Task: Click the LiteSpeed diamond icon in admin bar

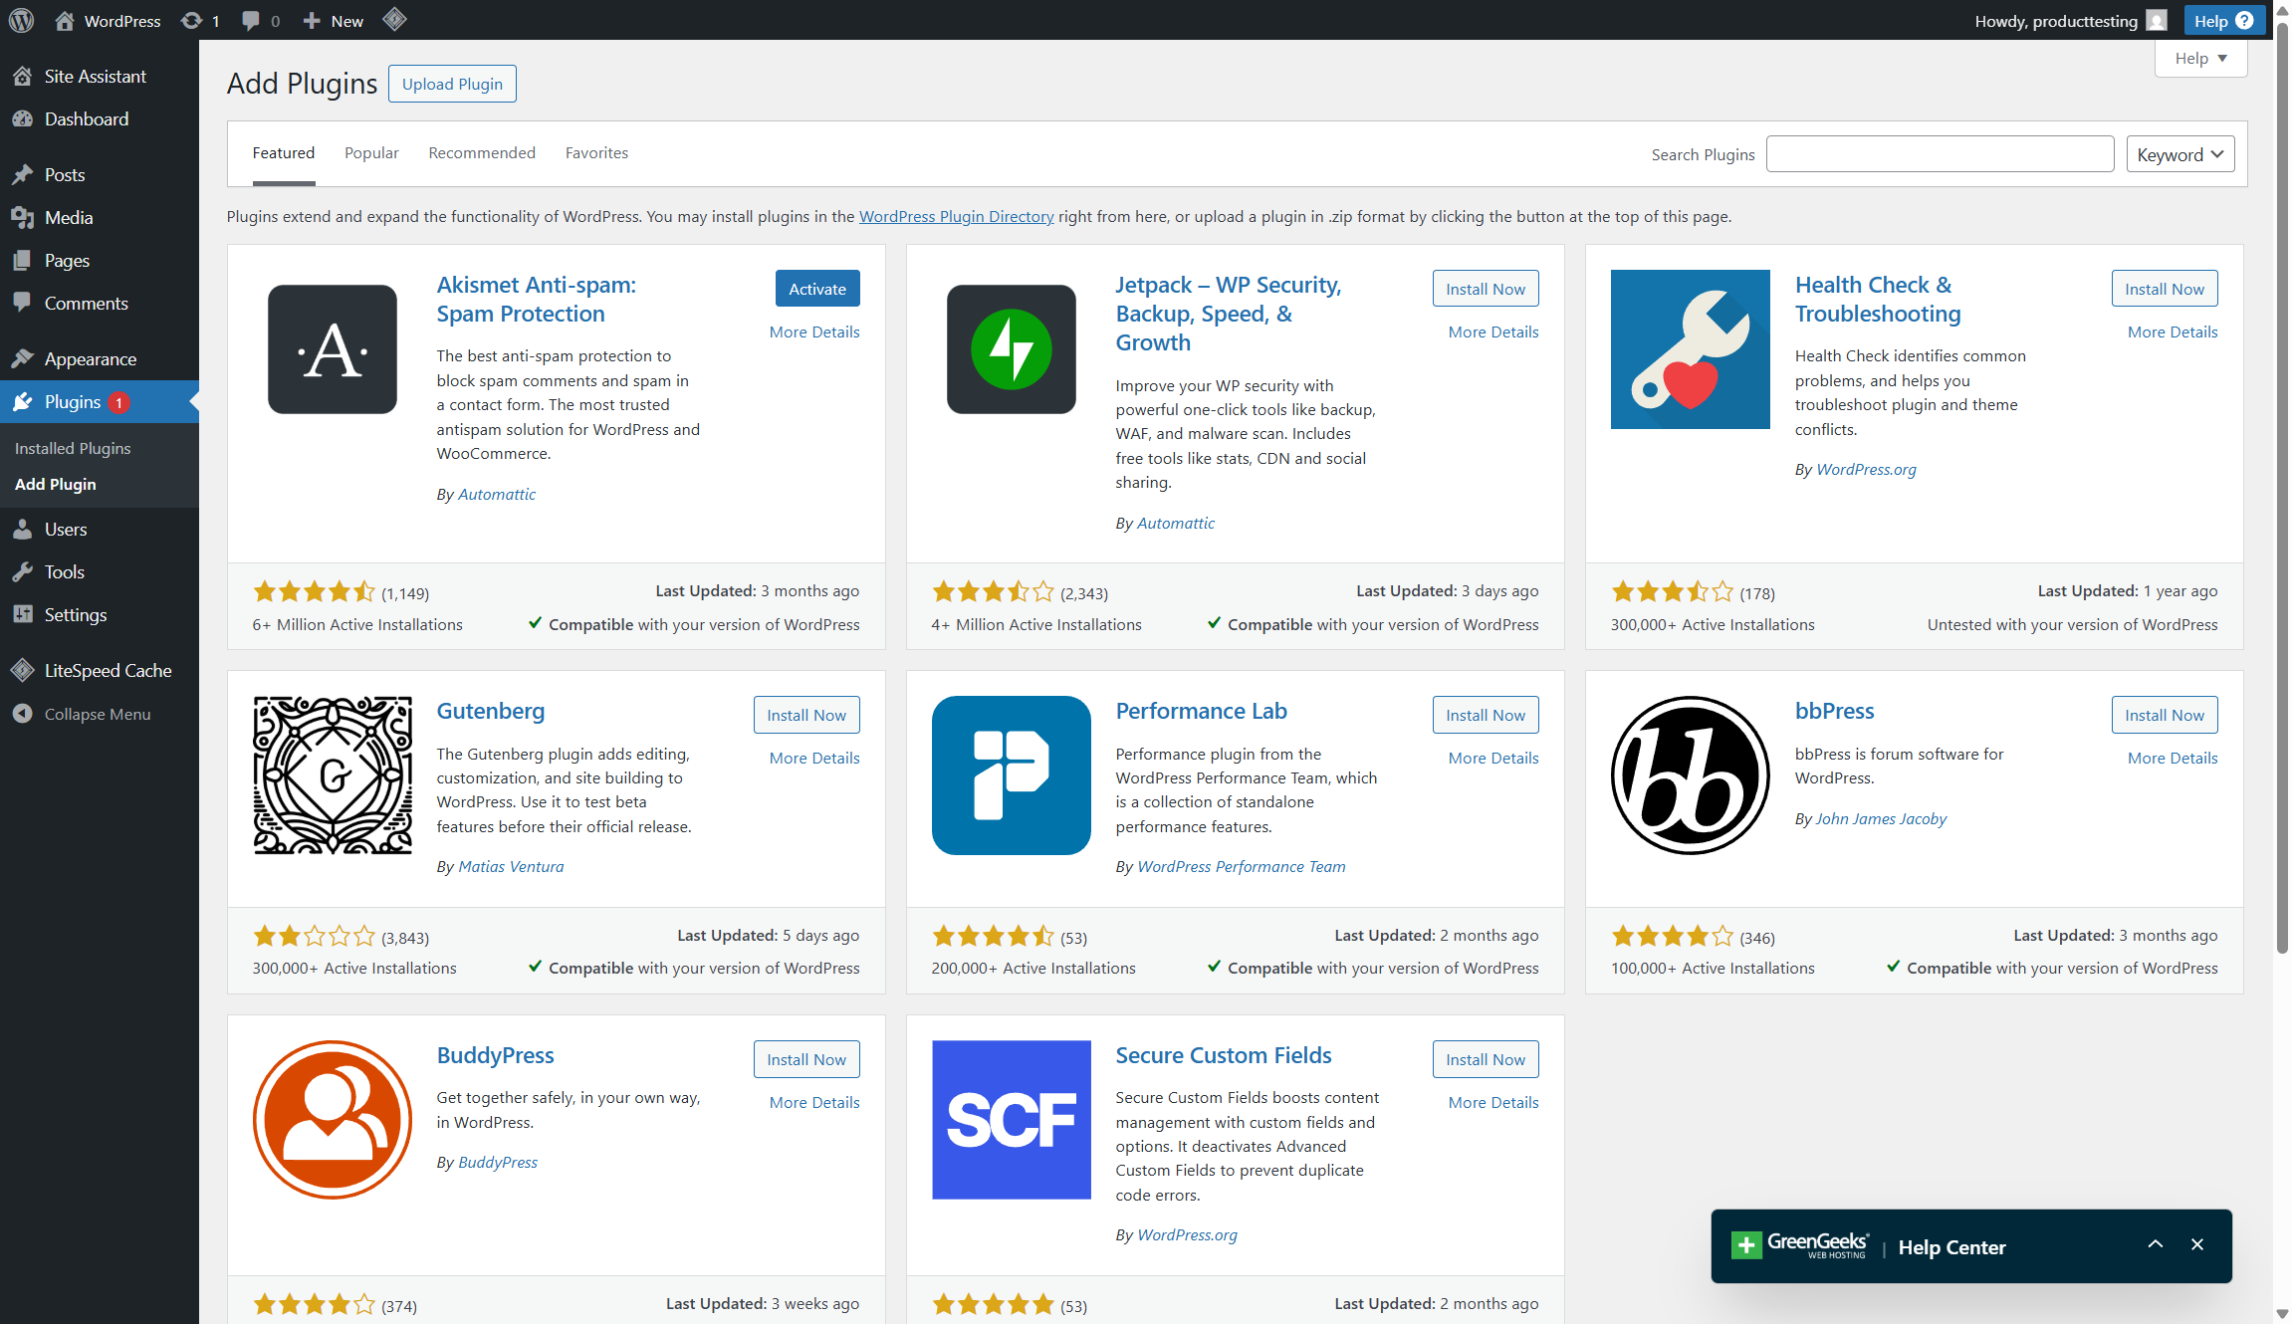Action: point(394,20)
